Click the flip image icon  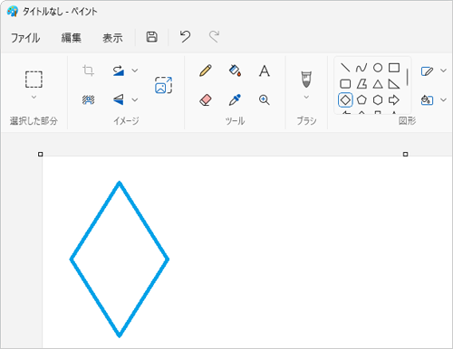[119, 99]
